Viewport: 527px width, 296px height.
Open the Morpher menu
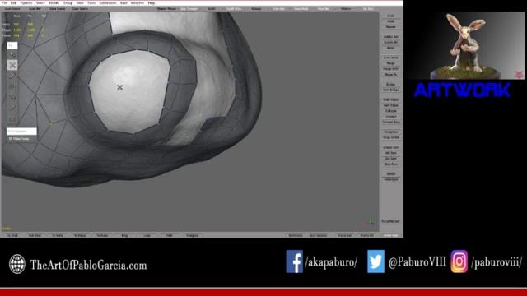(x=138, y=2)
